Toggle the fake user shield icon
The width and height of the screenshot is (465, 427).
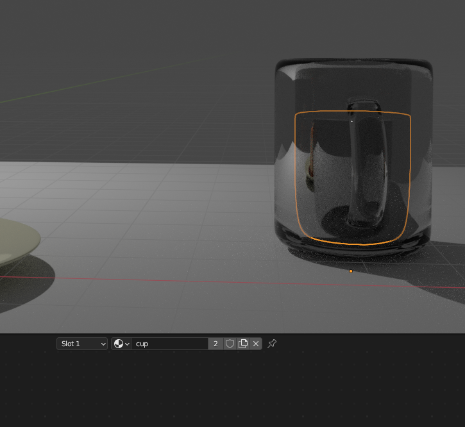click(x=230, y=344)
